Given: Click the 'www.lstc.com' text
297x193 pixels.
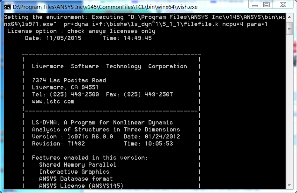Looking at the screenshot, I should click(x=53, y=102).
